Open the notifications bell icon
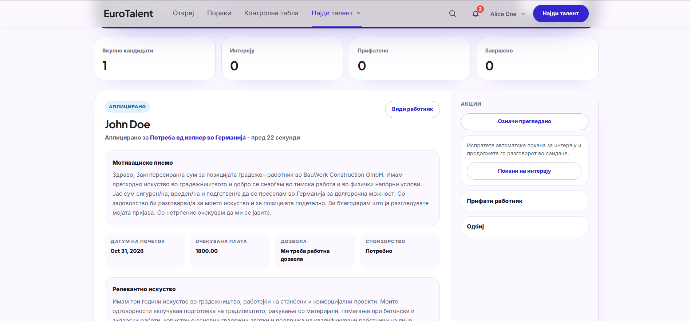This screenshot has height=321, width=690. tap(476, 13)
